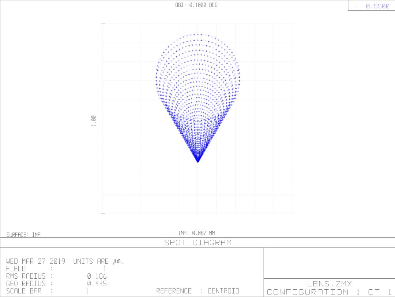Viewport: 395px width, 297px height.
Task: Click the UNITS ARE µm text
Action: click(x=99, y=261)
